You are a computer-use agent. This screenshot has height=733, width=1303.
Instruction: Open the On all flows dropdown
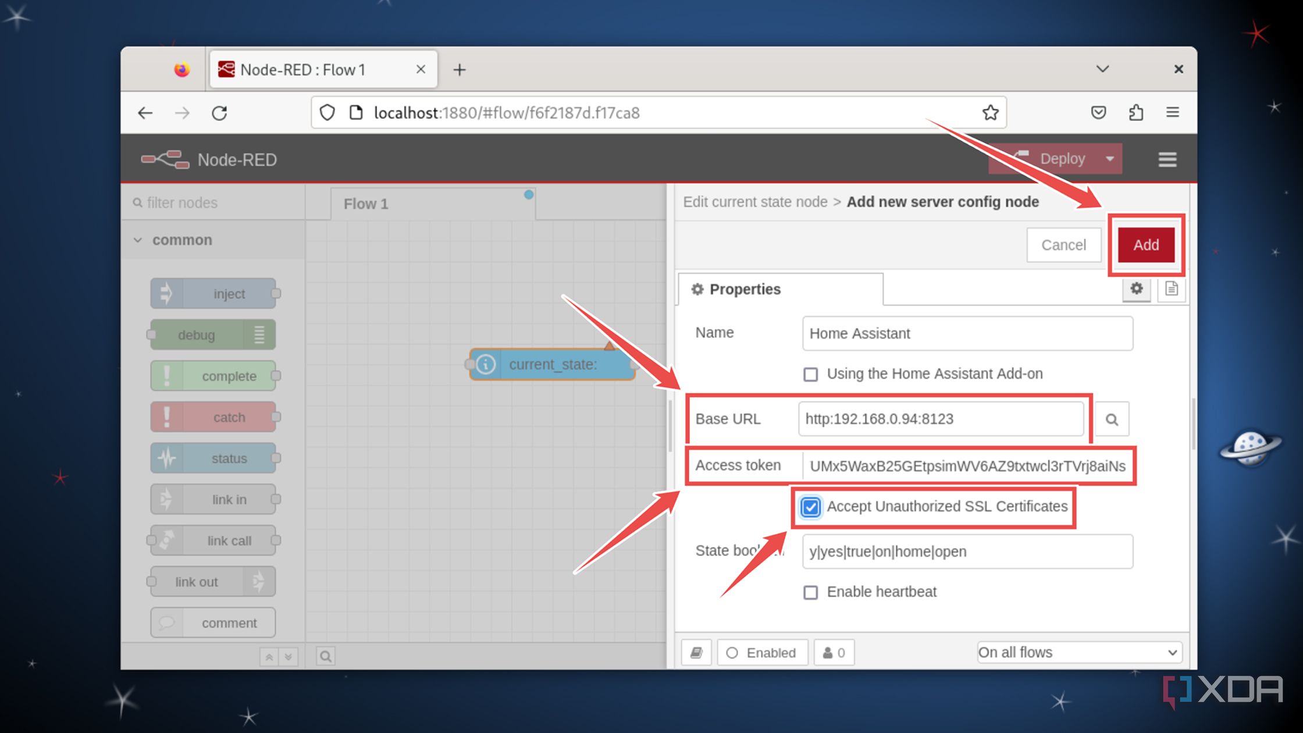(x=1079, y=652)
